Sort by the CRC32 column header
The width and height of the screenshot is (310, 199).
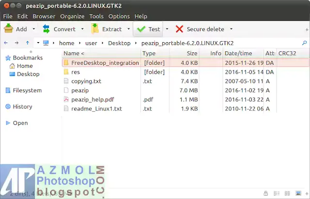point(293,53)
